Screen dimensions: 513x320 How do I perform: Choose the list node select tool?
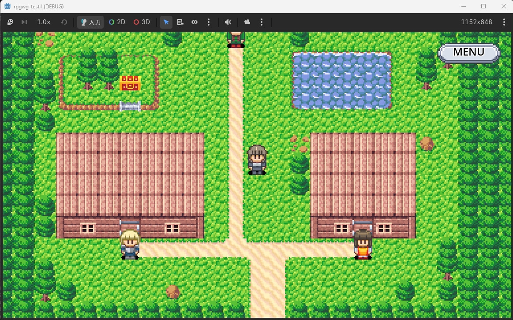click(180, 22)
